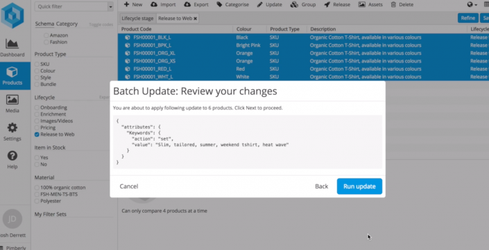The width and height of the screenshot is (489, 250).
Task: Click Cancel in the Batch Update dialog
Action: pyautogui.click(x=129, y=186)
